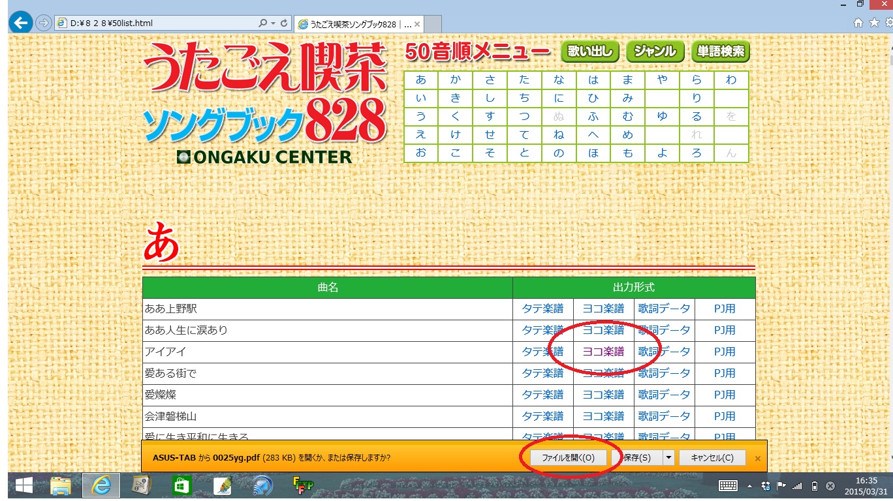The height and width of the screenshot is (501, 893).
Task: Open the ま link in the 50音順 table
Action: [628, 80]
